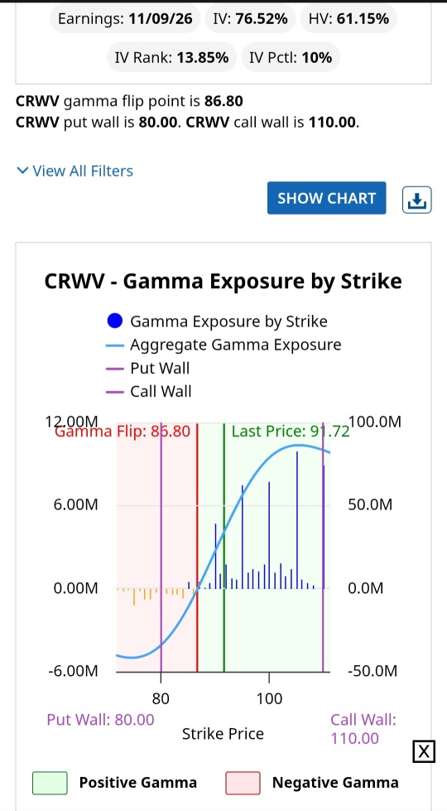
Task: Click the IV Pctl 10% chip
Action: point(291,57)
